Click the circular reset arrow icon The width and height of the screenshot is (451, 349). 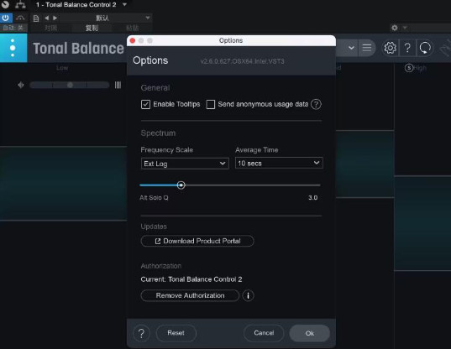point(425,48)
